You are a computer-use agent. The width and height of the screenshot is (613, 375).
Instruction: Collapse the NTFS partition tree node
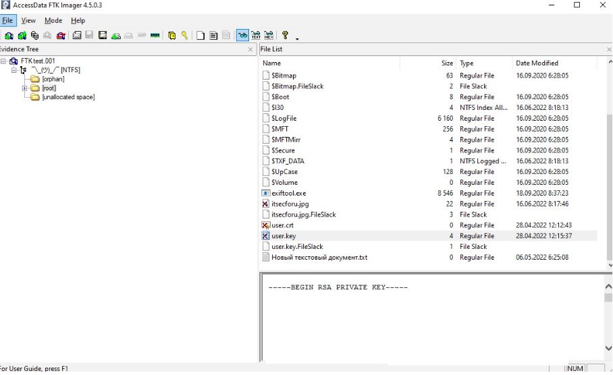click(14, 70)
